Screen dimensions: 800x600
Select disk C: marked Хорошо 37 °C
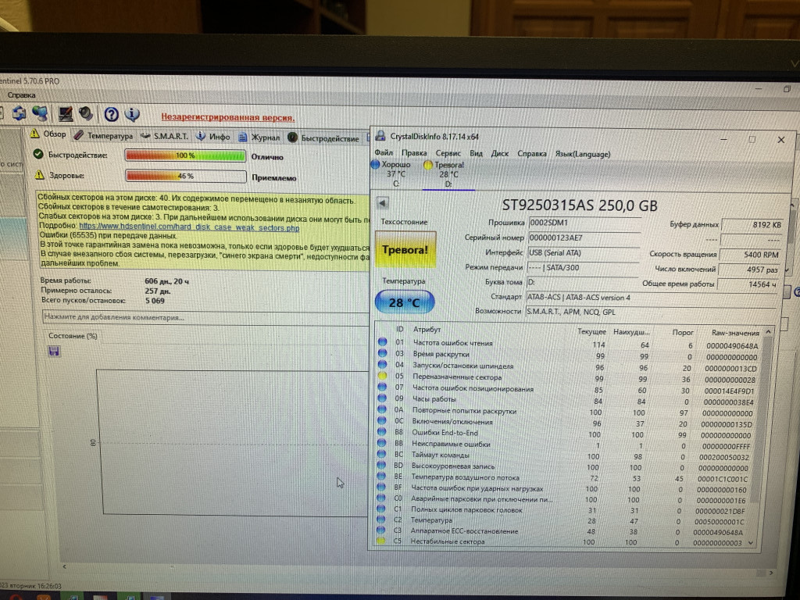(x=396, y=173)
